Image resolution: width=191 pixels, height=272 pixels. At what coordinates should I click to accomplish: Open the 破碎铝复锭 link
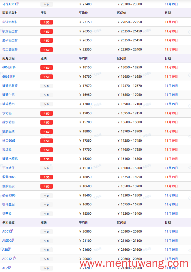[10, 86]
